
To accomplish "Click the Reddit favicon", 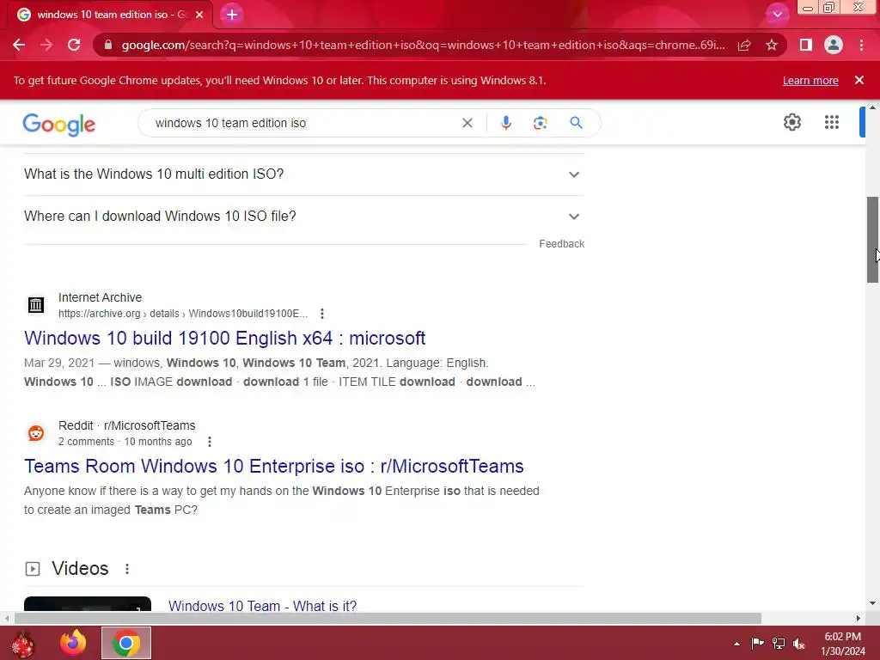I will point(36,433).
